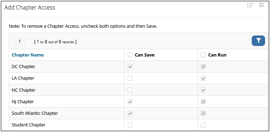Click the filter funnel icon button
The width and height of the screenshot is (270, 132).
coord(258,41)
